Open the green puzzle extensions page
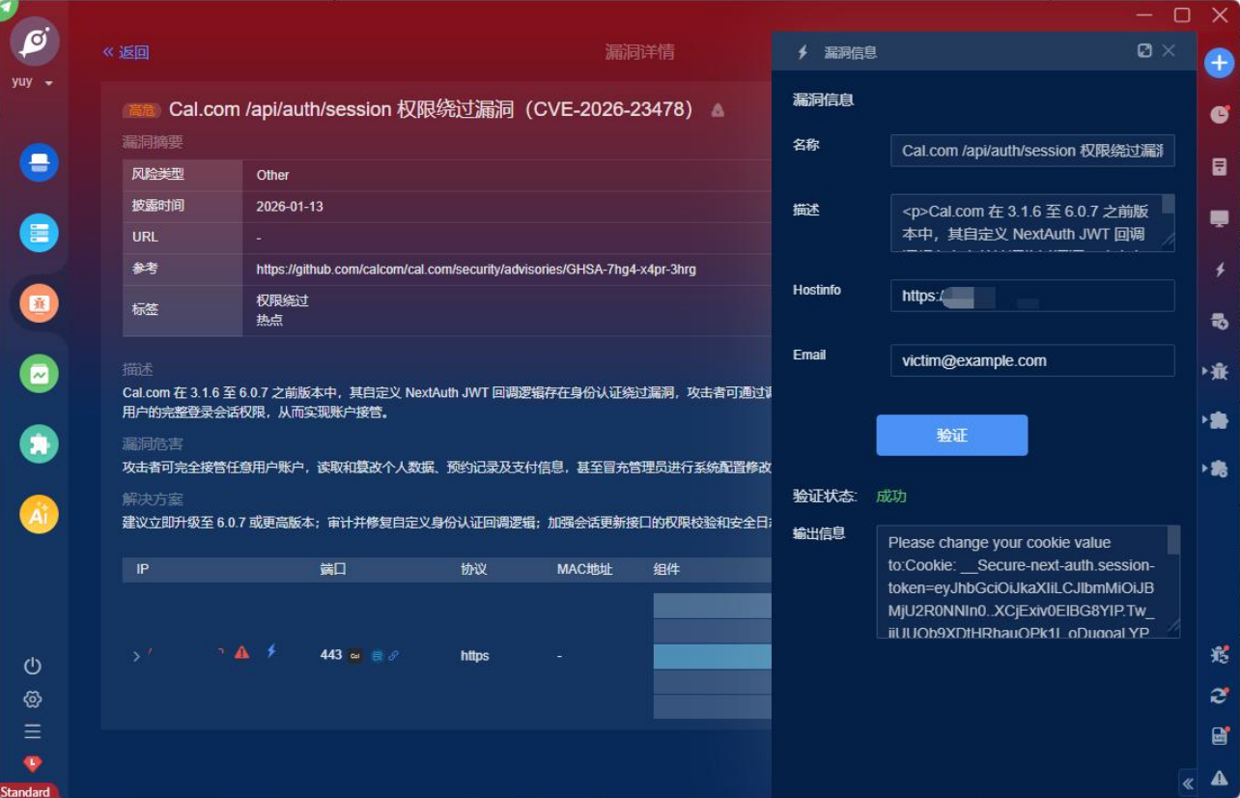1240x798 pixels. coord(40,443)
